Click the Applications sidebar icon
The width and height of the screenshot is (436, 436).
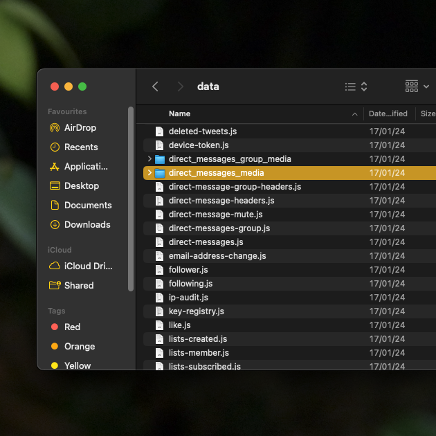[x=55, y=166]
